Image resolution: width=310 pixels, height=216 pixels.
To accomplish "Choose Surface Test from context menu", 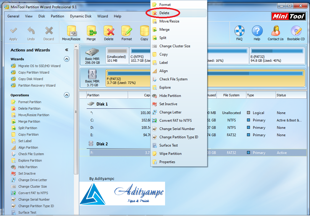I will coord(179,145).
